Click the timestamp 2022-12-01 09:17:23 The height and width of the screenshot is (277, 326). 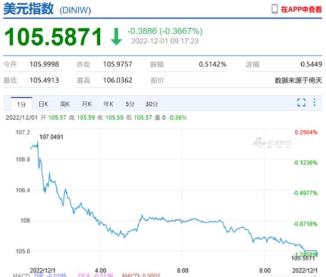[165, 41]
